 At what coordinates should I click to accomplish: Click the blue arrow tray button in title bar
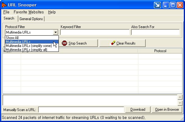[x=157, y=5]
